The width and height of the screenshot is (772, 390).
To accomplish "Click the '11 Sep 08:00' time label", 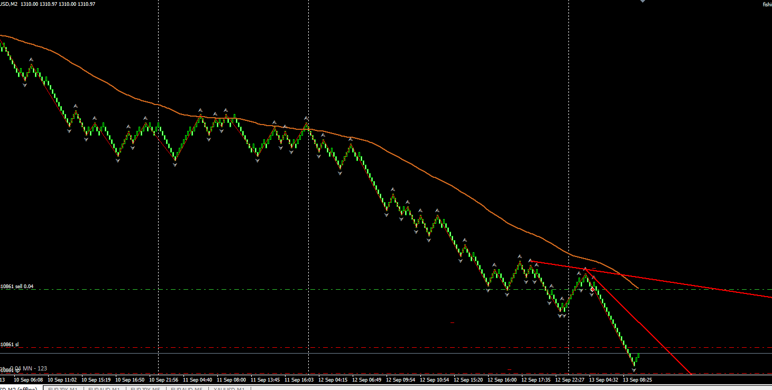I will (232, 379).
